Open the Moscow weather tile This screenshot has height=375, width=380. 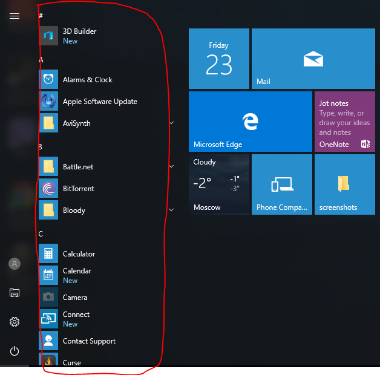[219, 184]
